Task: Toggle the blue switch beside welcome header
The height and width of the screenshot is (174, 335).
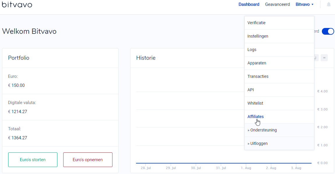Action: pyautogui.click(x=328, y=31)
